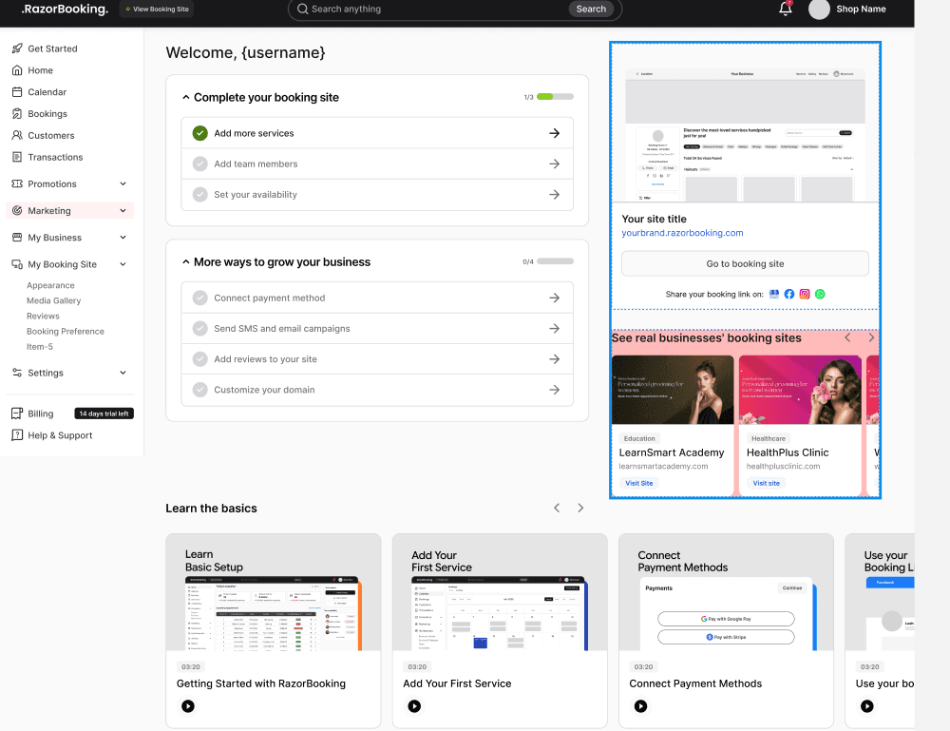Open arrow for Add more services

click(554, 133)
